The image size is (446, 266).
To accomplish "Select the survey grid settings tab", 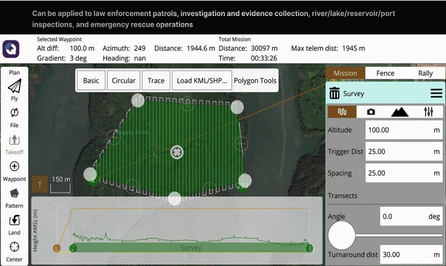I will [x=342, y=112].
